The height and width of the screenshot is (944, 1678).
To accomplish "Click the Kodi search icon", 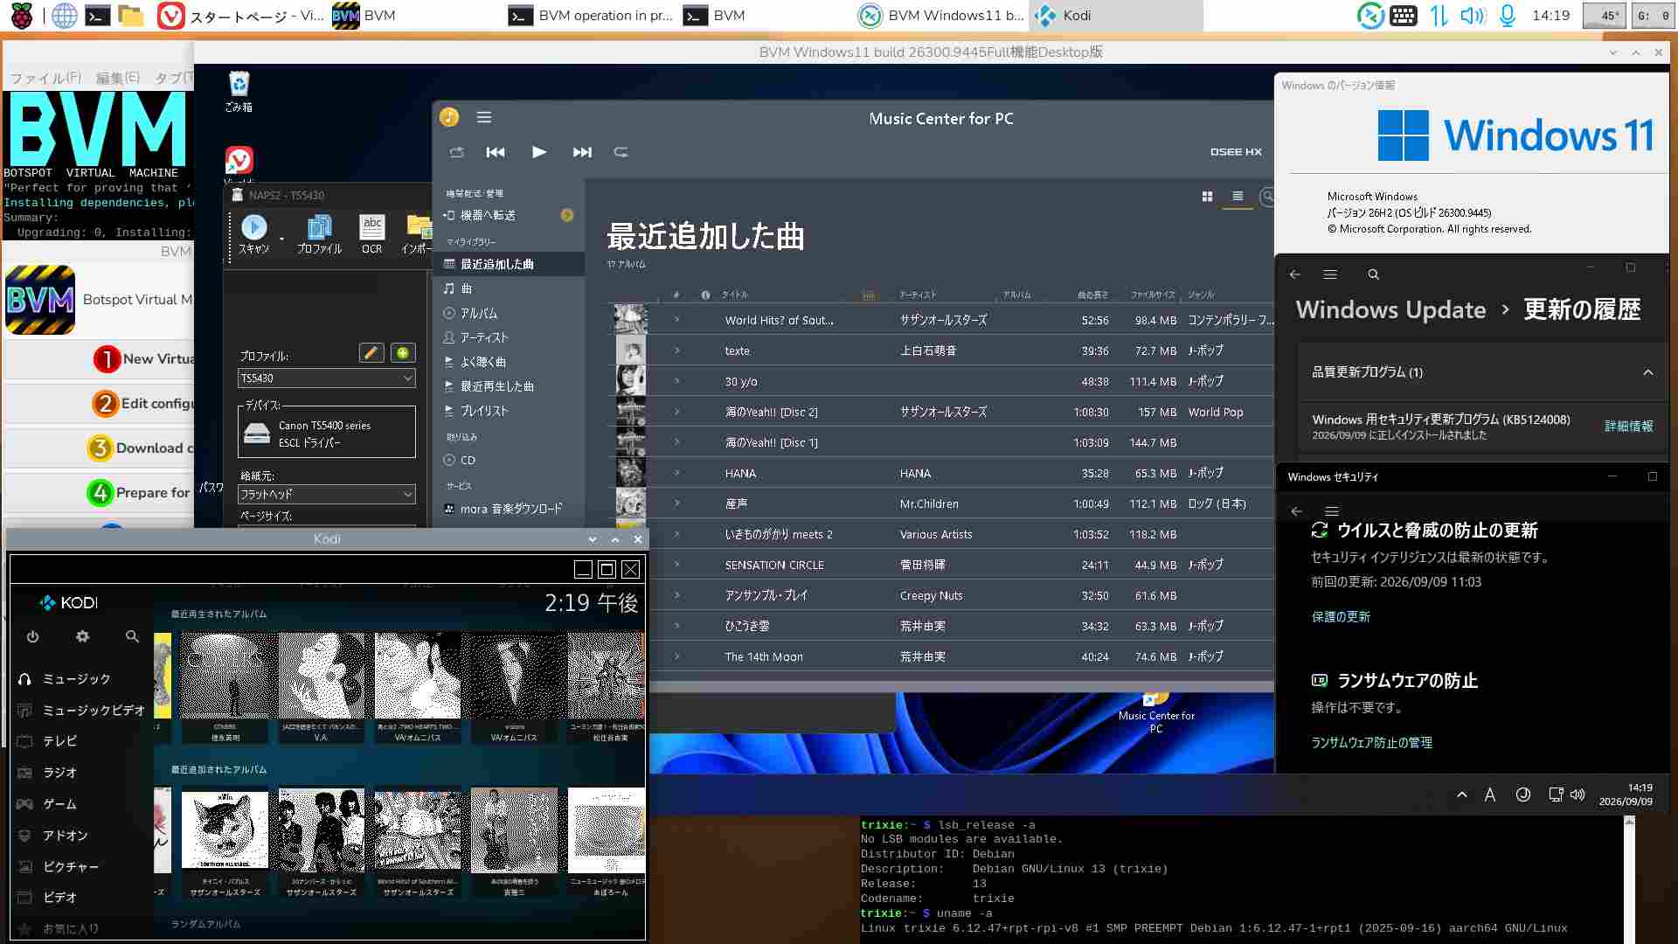I will pos(132,636).
